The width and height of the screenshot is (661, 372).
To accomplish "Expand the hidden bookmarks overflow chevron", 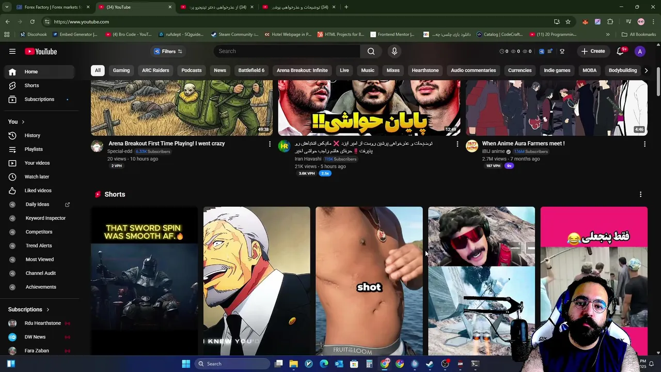I will tap(608, 35).
